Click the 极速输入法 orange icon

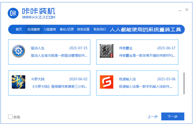[106, 82]
